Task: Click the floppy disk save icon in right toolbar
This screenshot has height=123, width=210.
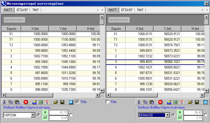Action: (197, 102)
